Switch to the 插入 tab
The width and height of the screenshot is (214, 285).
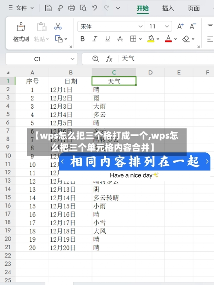point(168,9)
